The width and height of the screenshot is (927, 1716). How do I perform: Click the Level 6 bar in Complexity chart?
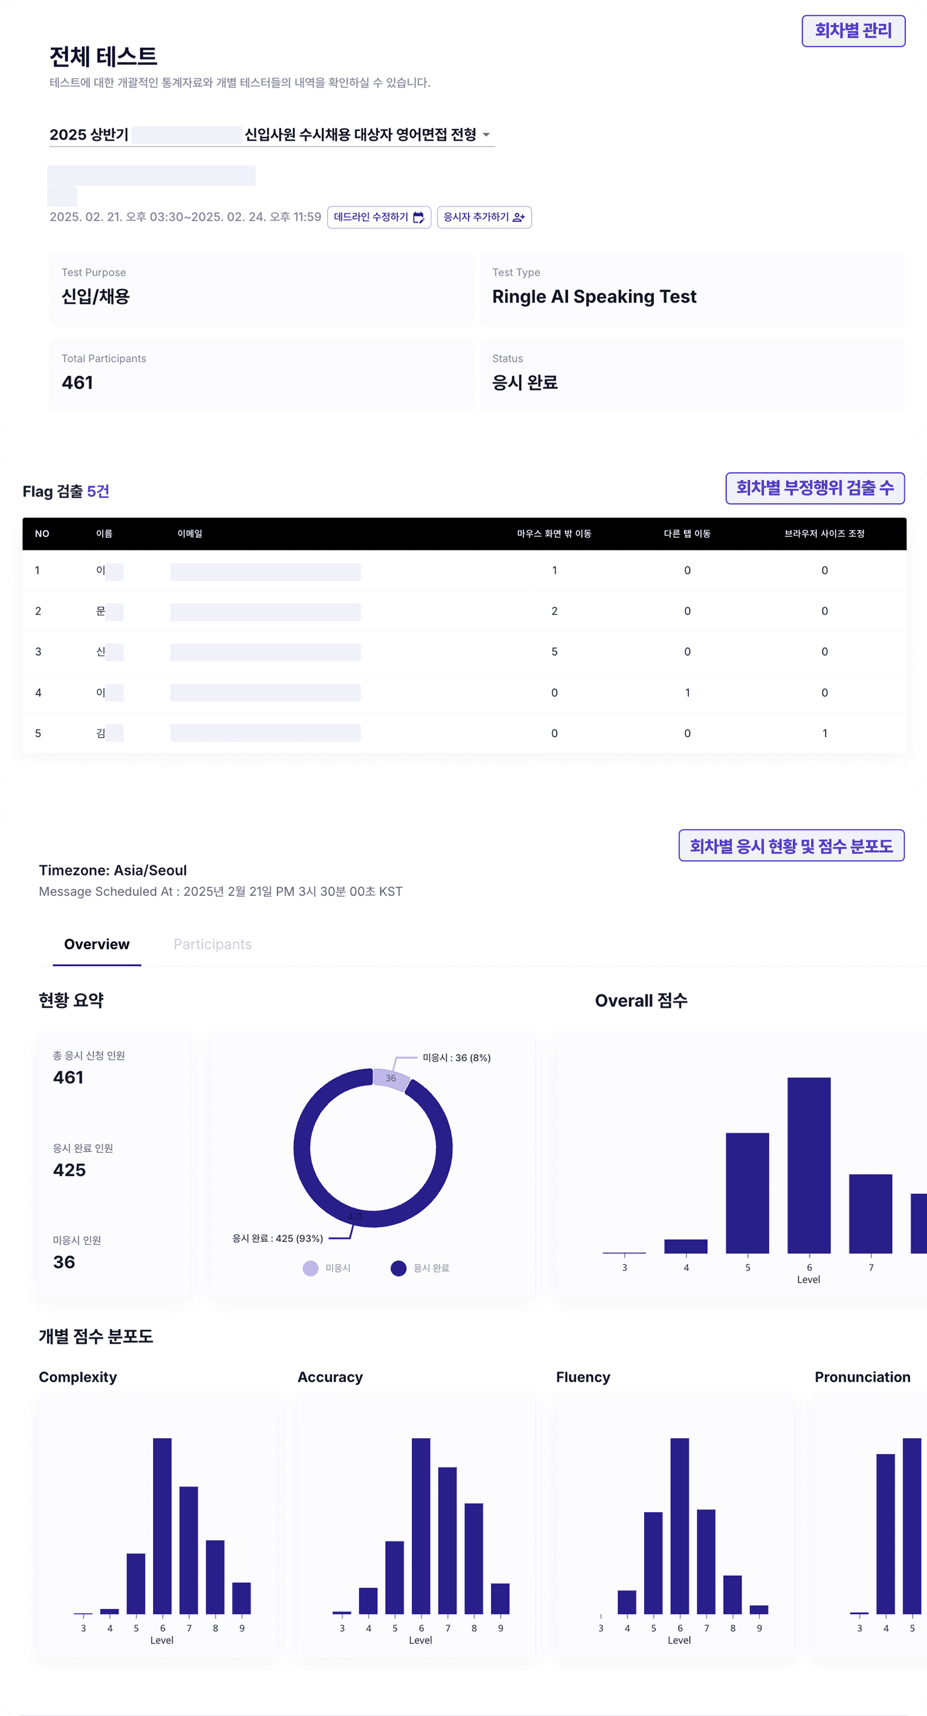coord(162,1525)
